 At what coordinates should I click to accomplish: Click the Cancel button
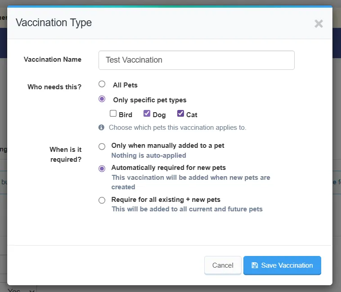point(223,265)
